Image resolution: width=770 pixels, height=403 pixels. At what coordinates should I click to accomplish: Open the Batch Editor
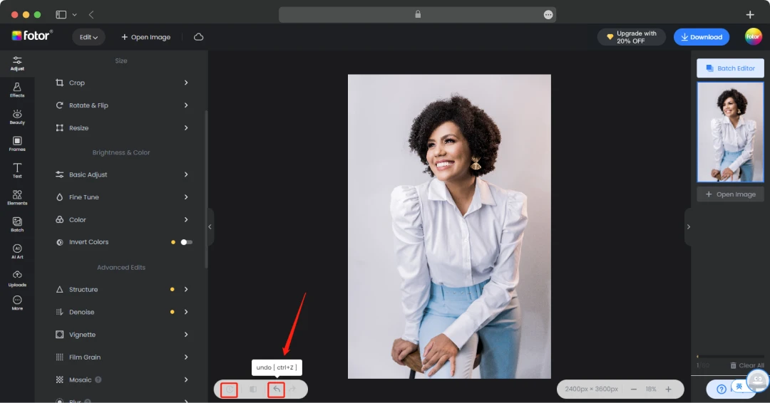[730, 68]
